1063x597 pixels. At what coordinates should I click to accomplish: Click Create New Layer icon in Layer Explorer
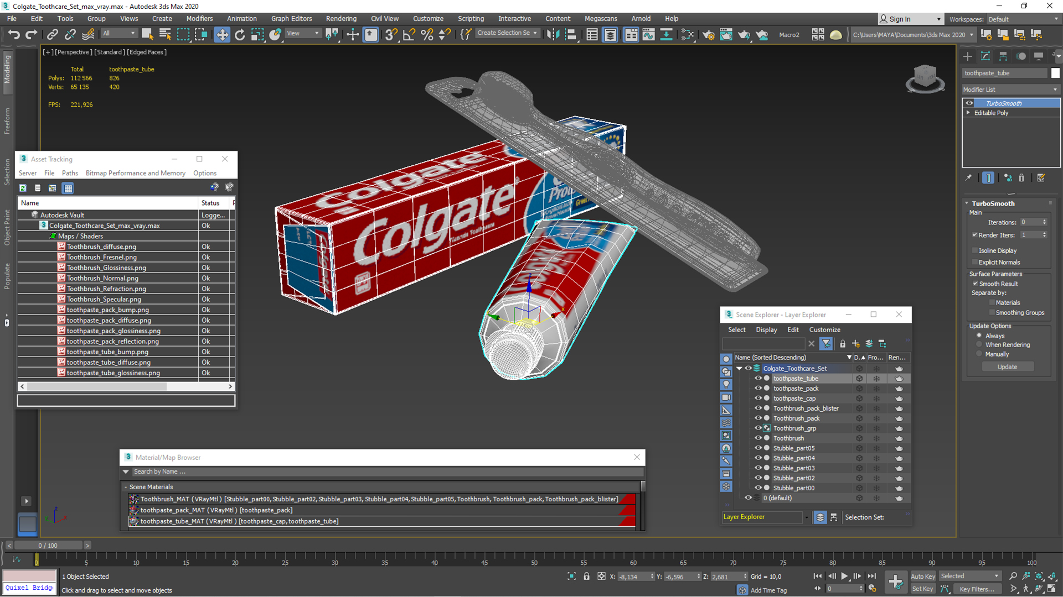pos(856,344)
